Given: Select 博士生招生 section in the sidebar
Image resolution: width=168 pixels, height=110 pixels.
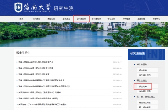Looking at the screenshot, I should pyautogui.click(x=142, y=64).
